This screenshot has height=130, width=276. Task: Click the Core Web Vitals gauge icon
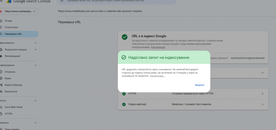[x=1, y=107]
